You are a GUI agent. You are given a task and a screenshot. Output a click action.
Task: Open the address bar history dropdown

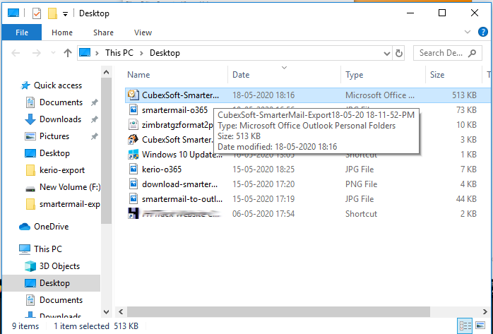point(387,54)
